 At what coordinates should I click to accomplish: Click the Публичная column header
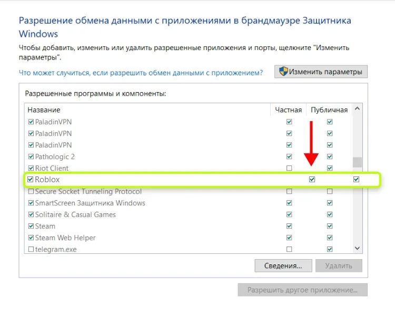coord(329,110)
